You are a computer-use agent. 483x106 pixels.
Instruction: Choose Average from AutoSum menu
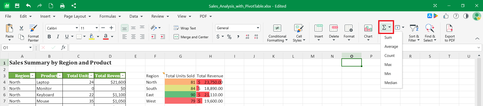391,47
